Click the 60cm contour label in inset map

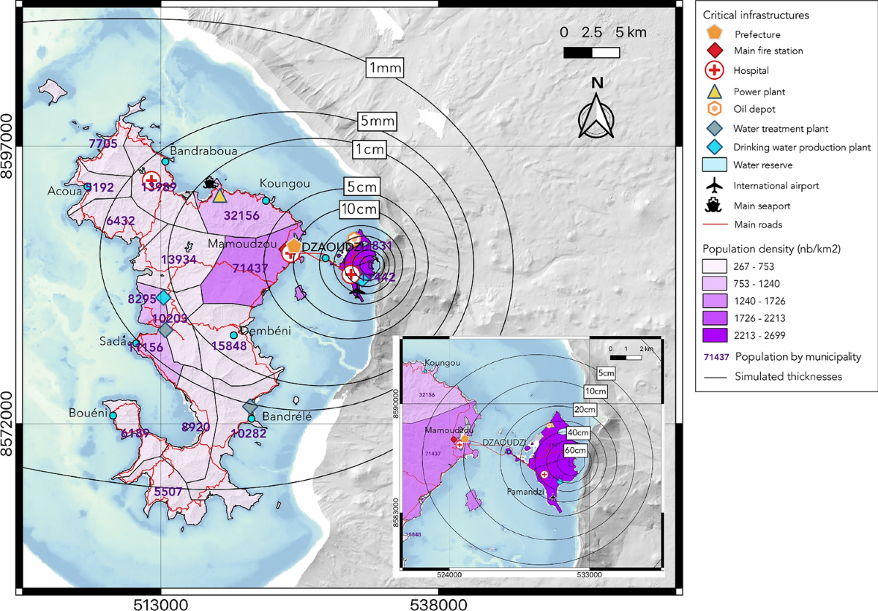(576, 451)
